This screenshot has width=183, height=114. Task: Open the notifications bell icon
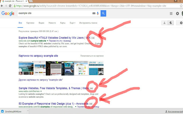(x=177, y=13)
